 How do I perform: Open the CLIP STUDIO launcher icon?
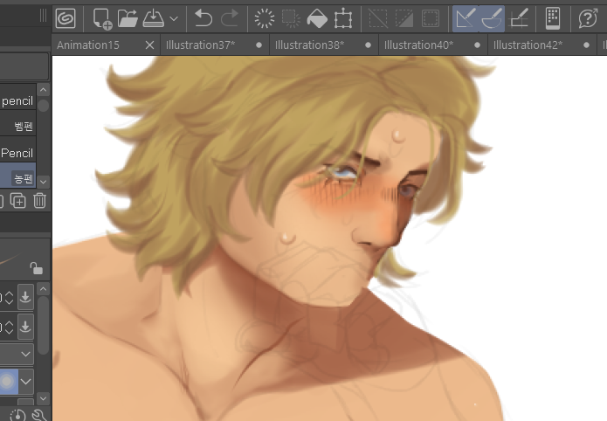(x=66, y=18)
